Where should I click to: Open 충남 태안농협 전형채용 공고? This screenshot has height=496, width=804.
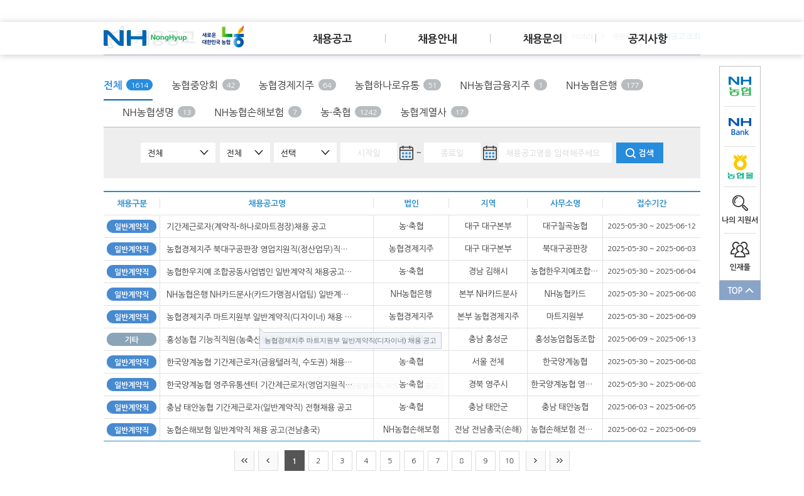pos(259,407)
